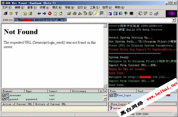Click the books icon at toolbar start
178x117 pixels.
(x=5, y=14)
